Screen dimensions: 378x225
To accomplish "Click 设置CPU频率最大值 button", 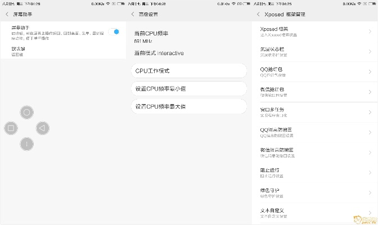I will coord(189,106).
